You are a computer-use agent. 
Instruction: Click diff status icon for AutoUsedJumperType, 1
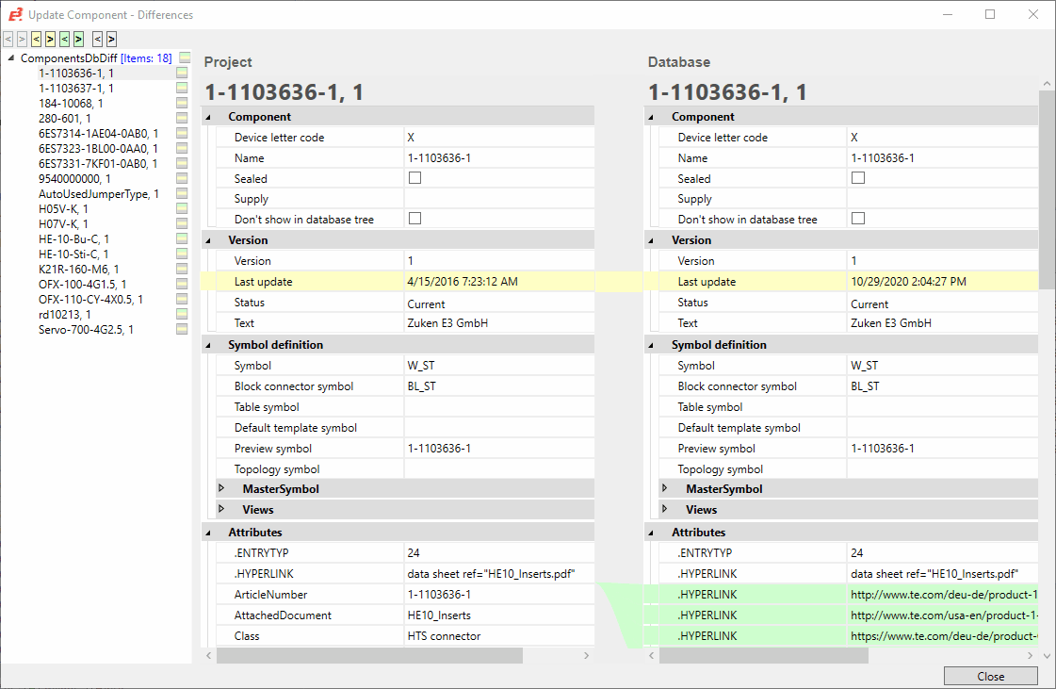[182, 193]
